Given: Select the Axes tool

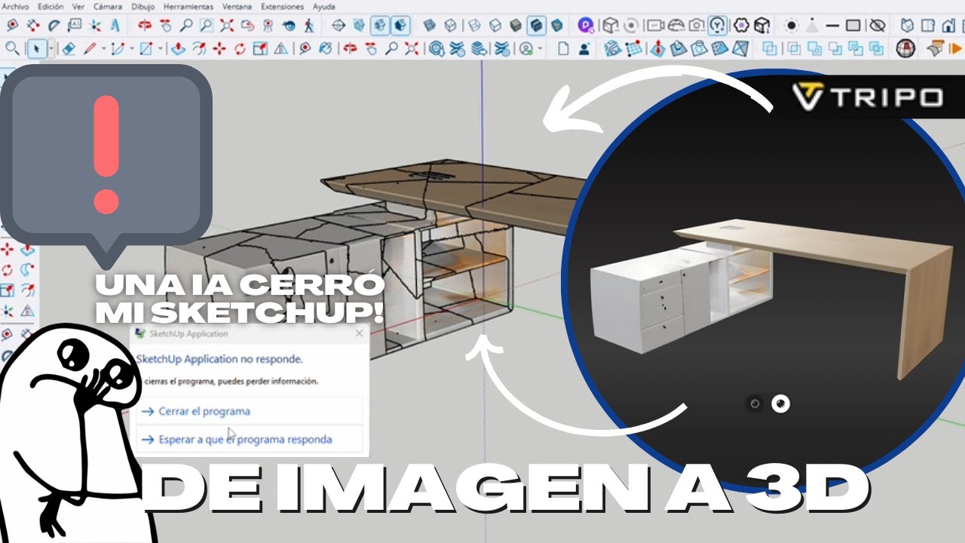Looking at the screenshot, I should coord(95,25).
